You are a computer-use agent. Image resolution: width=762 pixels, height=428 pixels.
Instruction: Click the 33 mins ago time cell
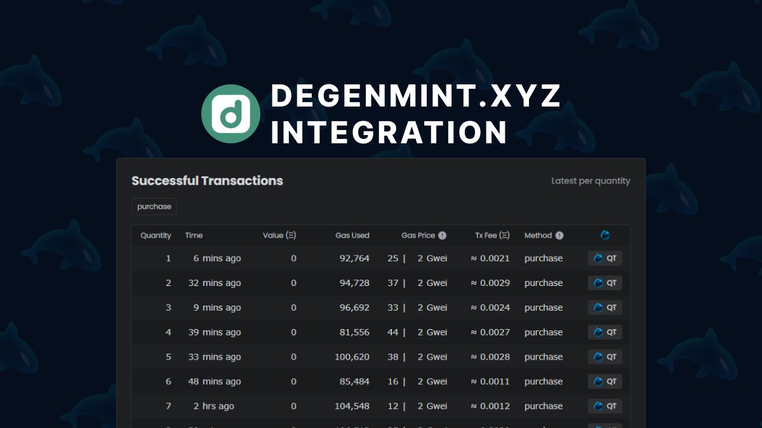coord(215,357)
